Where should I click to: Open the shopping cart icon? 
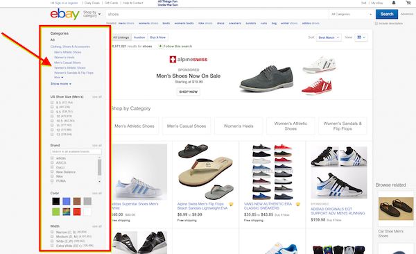click(408, 3)
